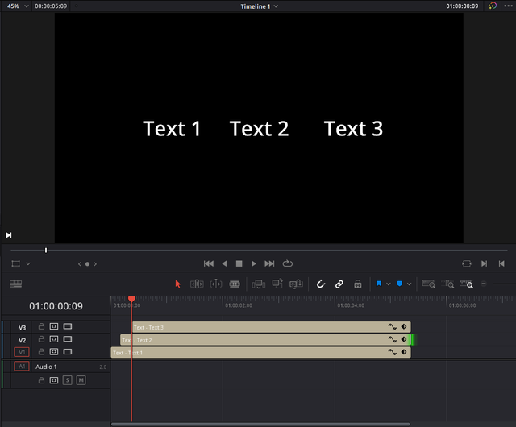Click the Match Frame icon
516x427 pixels.
coord(467,263)
